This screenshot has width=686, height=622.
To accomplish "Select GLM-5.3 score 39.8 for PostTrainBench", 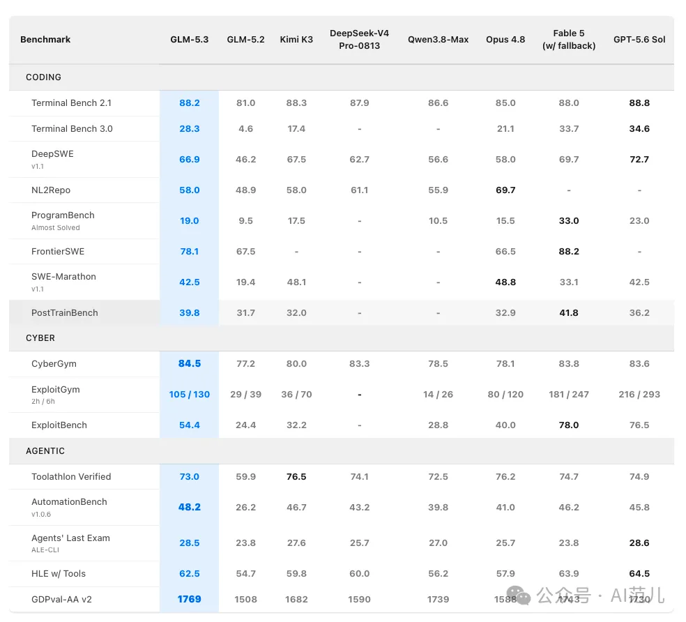I will coord(190,312).
